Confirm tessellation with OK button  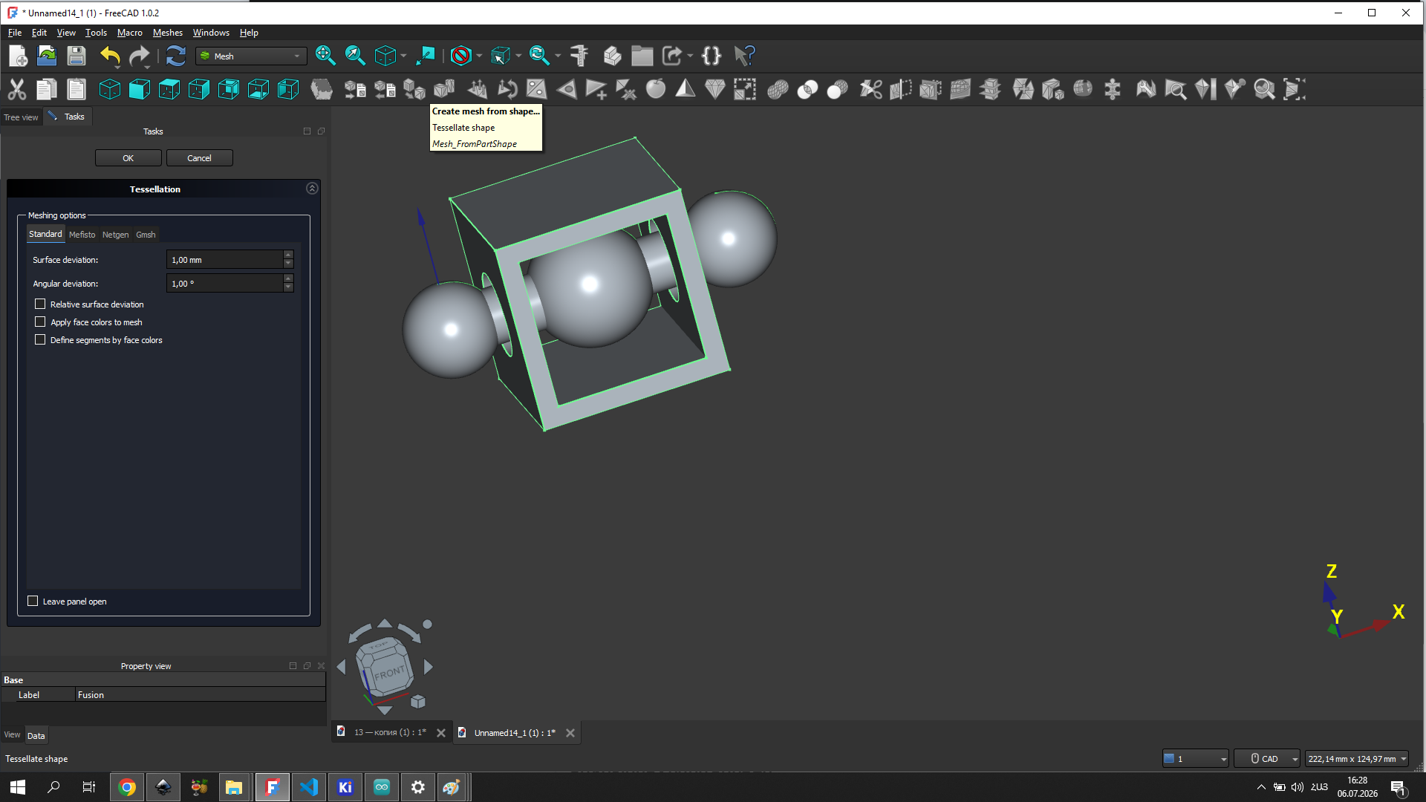pos(128,158)
